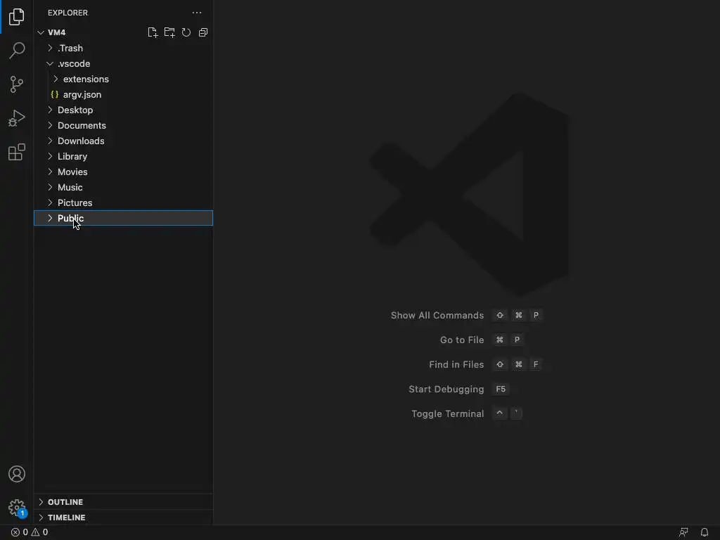Open the Extensions view icon
The image size is (720, 540).
[x=17, y=152]
